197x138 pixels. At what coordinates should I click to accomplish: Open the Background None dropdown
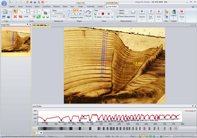point(58,10)
